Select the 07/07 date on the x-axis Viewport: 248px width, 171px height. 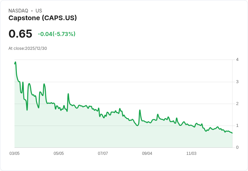pos(103,153)
